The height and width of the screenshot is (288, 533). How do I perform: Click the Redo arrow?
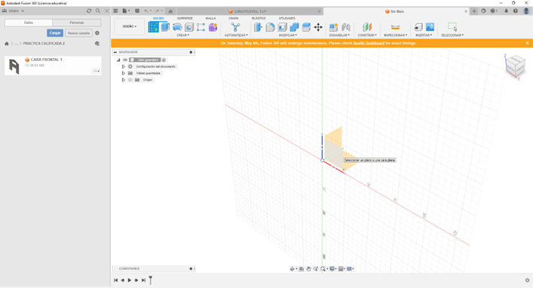(x=157, y=11)
